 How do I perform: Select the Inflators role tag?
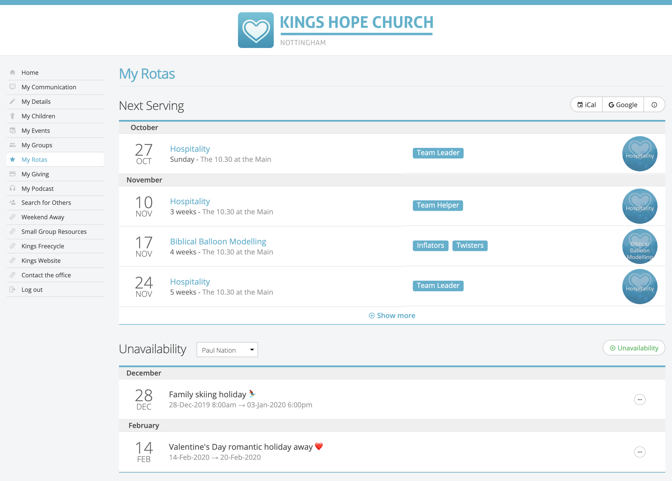430,246
